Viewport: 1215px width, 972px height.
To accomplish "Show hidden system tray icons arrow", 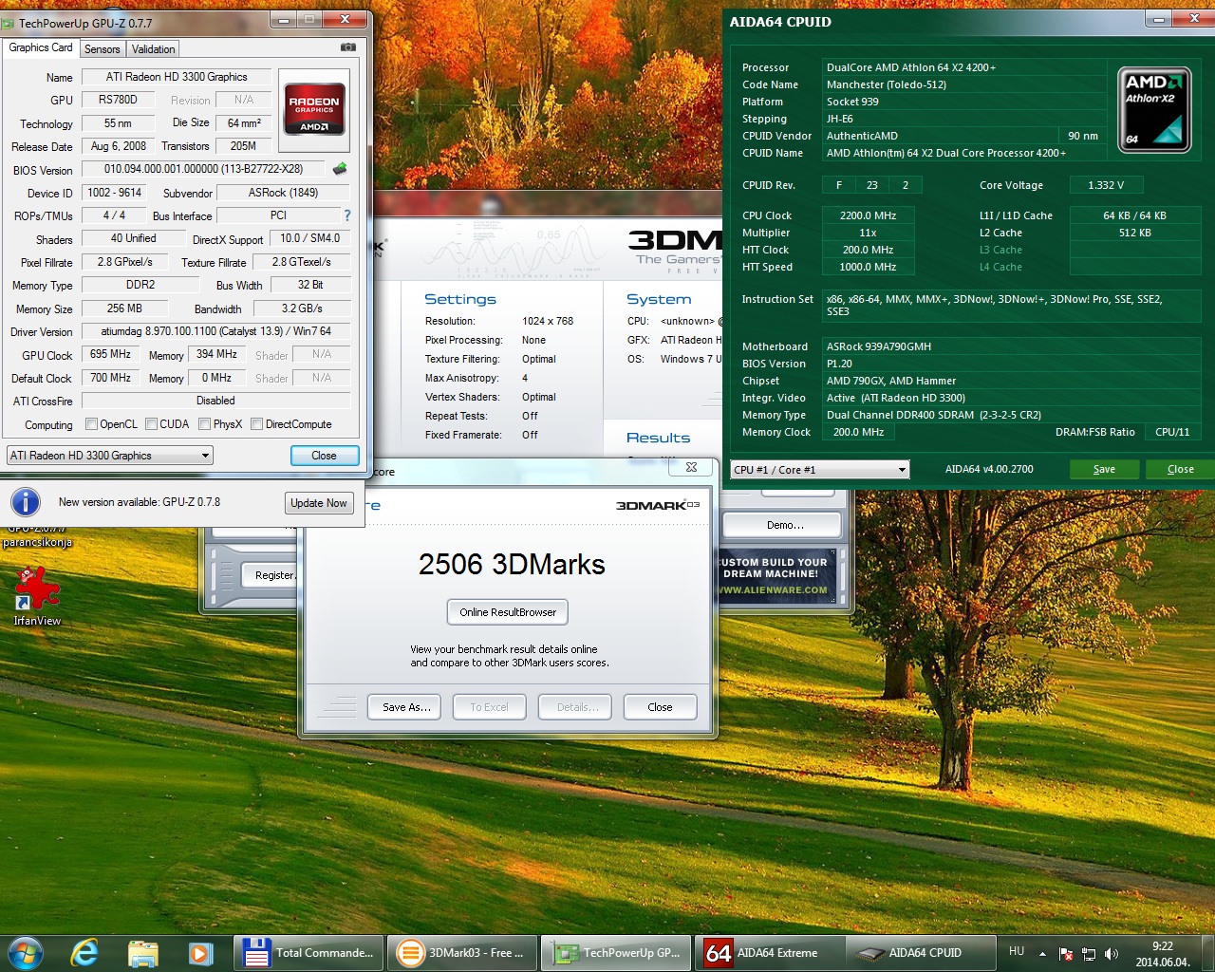I will (1042, 953).
